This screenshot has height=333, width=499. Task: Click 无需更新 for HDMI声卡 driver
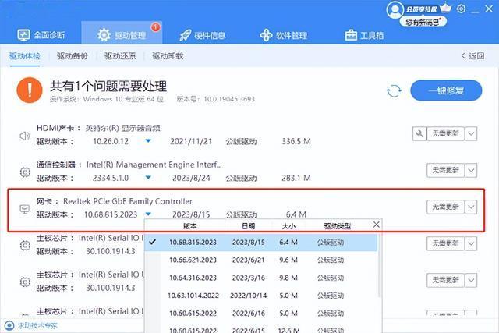click(x=445, y=133)
